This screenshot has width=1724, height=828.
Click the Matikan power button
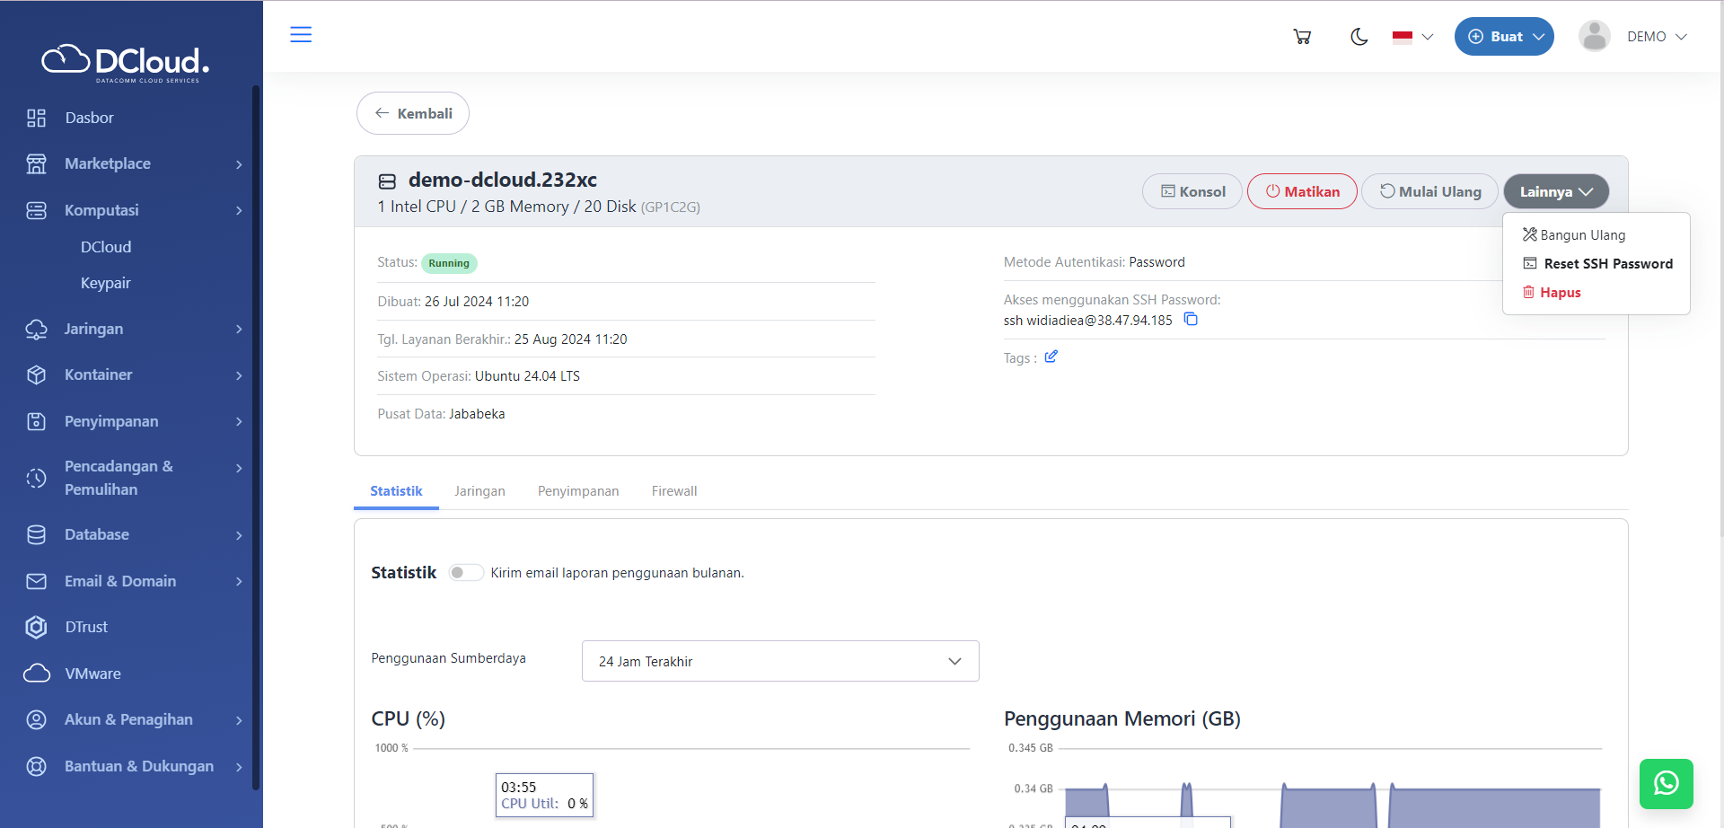tap(1302, 191)
